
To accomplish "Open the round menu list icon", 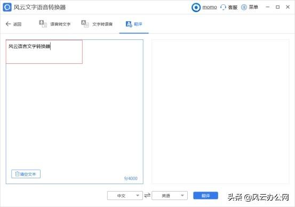I will (x=244, y=7).
